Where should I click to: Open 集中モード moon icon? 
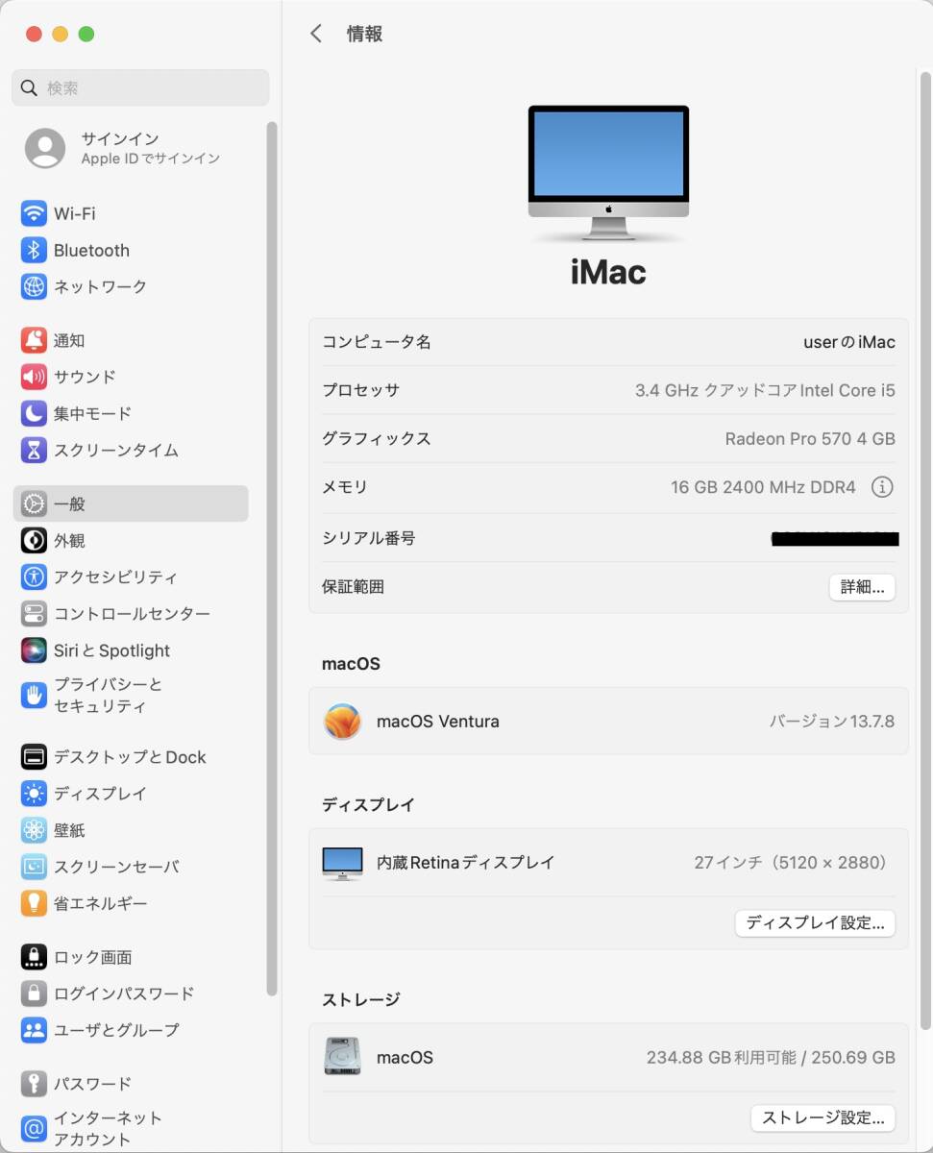[34, 413]
